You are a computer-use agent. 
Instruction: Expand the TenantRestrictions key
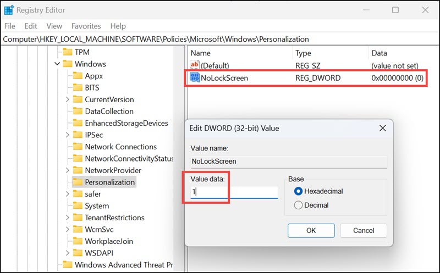pyautogui.click(x=67, y=218)
